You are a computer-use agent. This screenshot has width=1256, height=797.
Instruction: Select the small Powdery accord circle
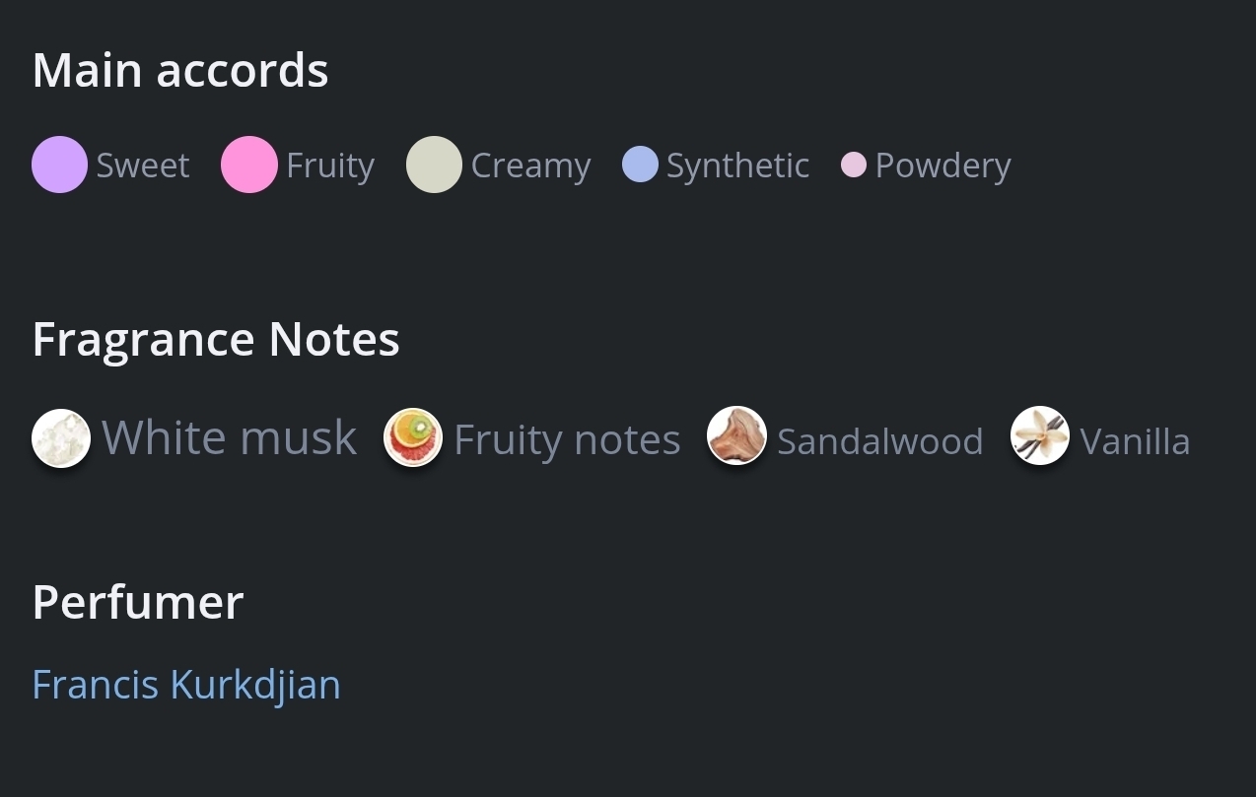(854, 165)
